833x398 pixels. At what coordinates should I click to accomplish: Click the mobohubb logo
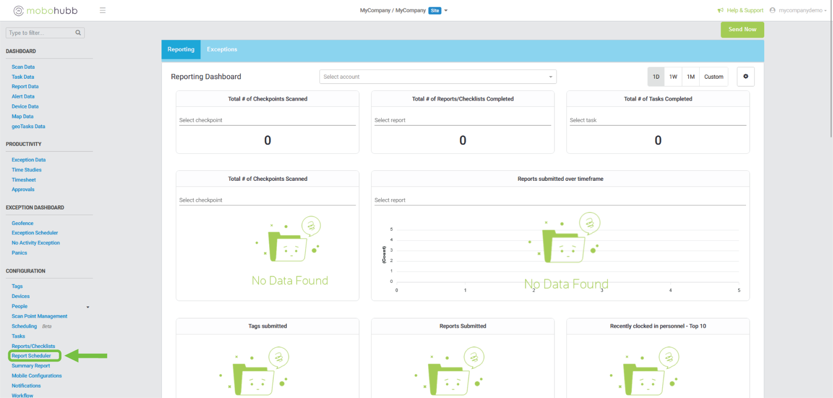coord(45,10)
